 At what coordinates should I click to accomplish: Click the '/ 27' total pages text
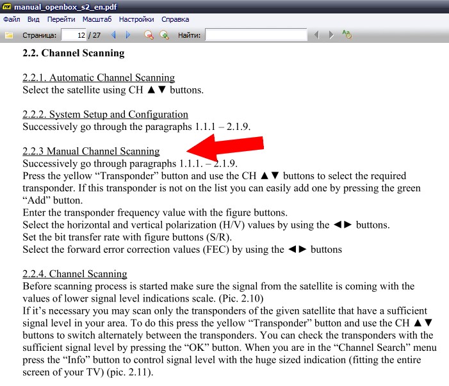pos(95,35)
